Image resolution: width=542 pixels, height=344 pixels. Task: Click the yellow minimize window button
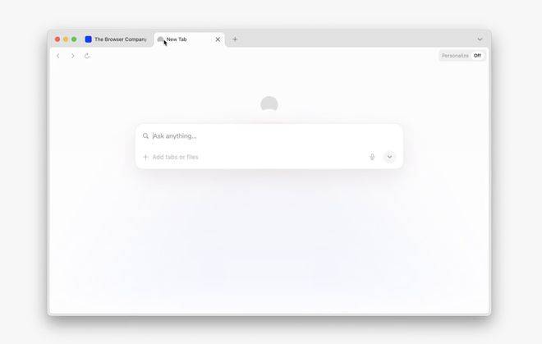pos(66,39)
